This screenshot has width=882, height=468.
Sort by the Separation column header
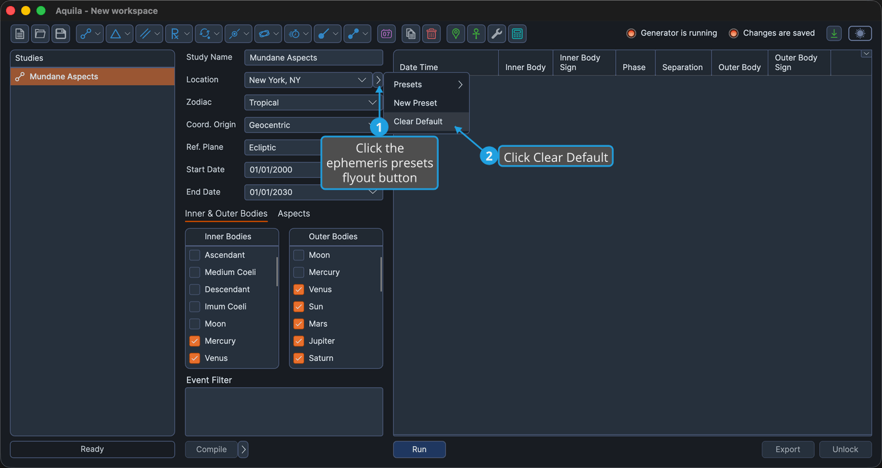coord(682,63)
